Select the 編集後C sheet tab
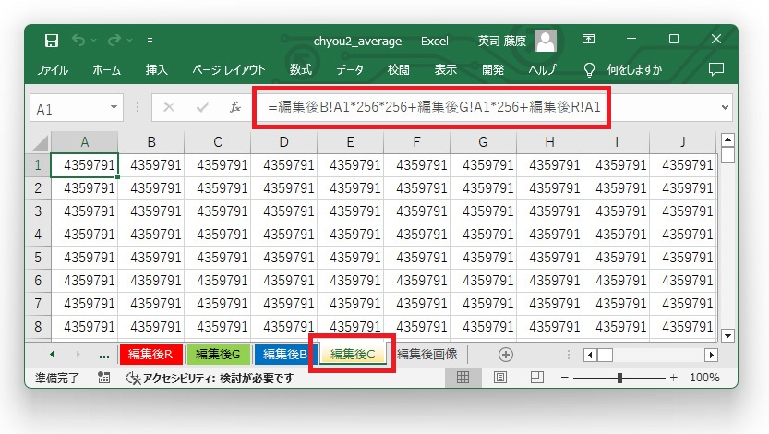 click(x=353, y=354)
